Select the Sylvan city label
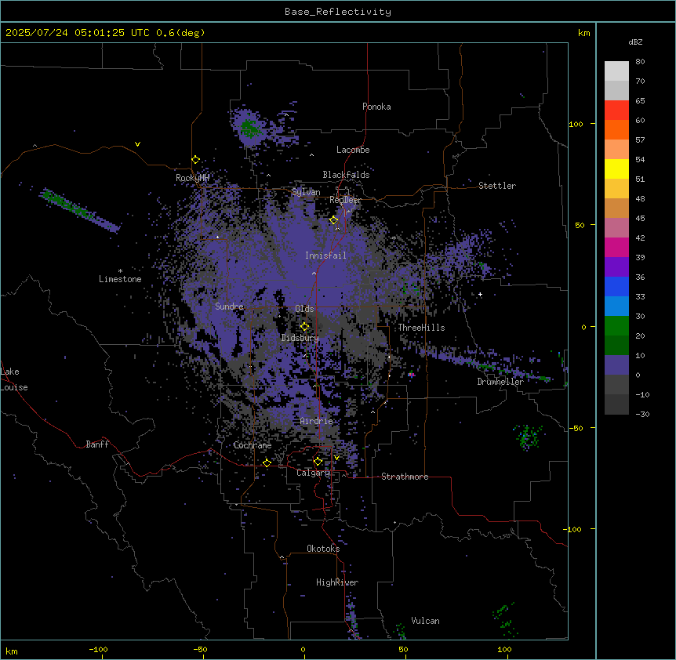The image size is (676, 660). tap(306, 192)
